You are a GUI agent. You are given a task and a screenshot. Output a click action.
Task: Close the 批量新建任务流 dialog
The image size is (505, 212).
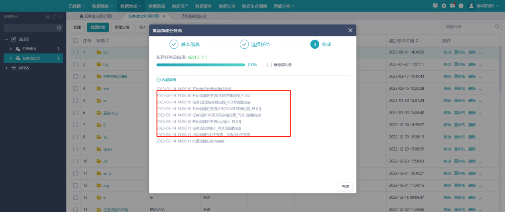pyautogui.click(x=350, y=30)
